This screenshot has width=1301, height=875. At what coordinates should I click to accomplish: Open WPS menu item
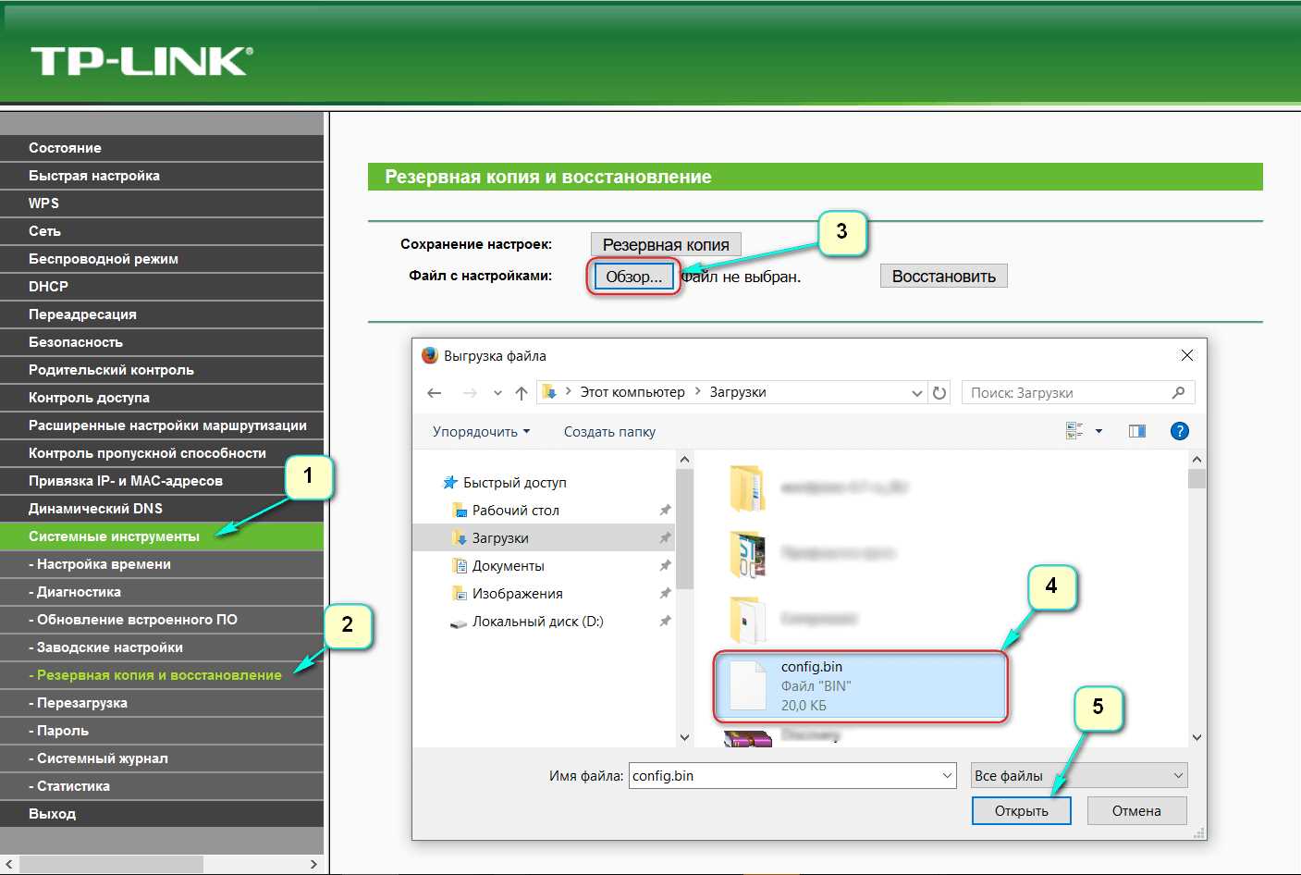162,203
